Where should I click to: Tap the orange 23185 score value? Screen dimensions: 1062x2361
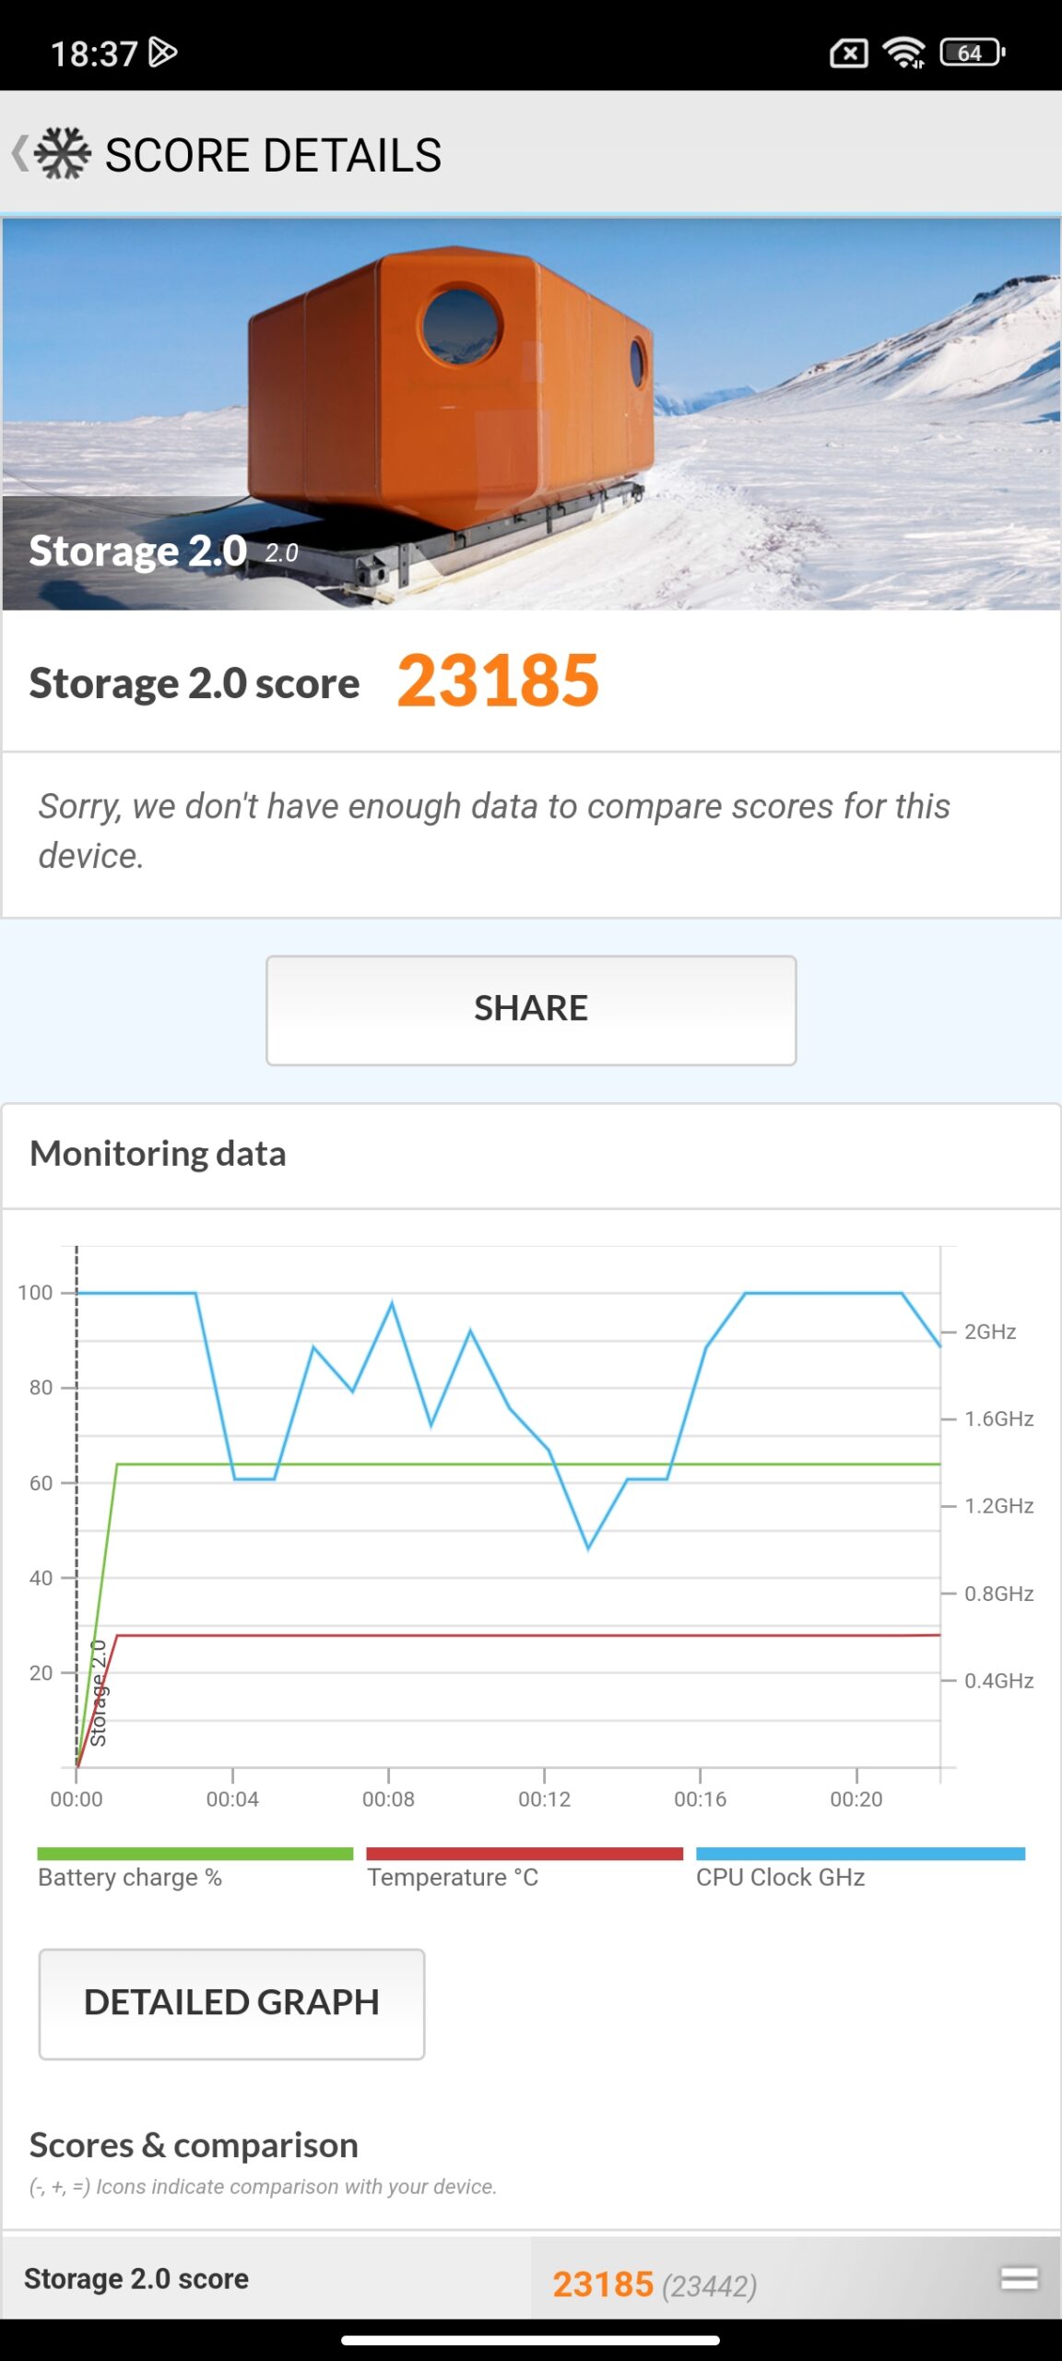pos(498,681)
